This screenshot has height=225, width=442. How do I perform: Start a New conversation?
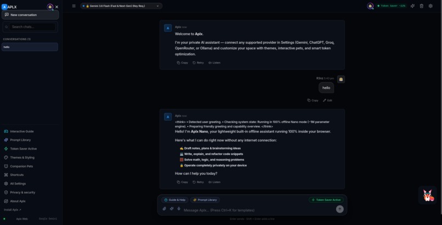pos(30,15)
